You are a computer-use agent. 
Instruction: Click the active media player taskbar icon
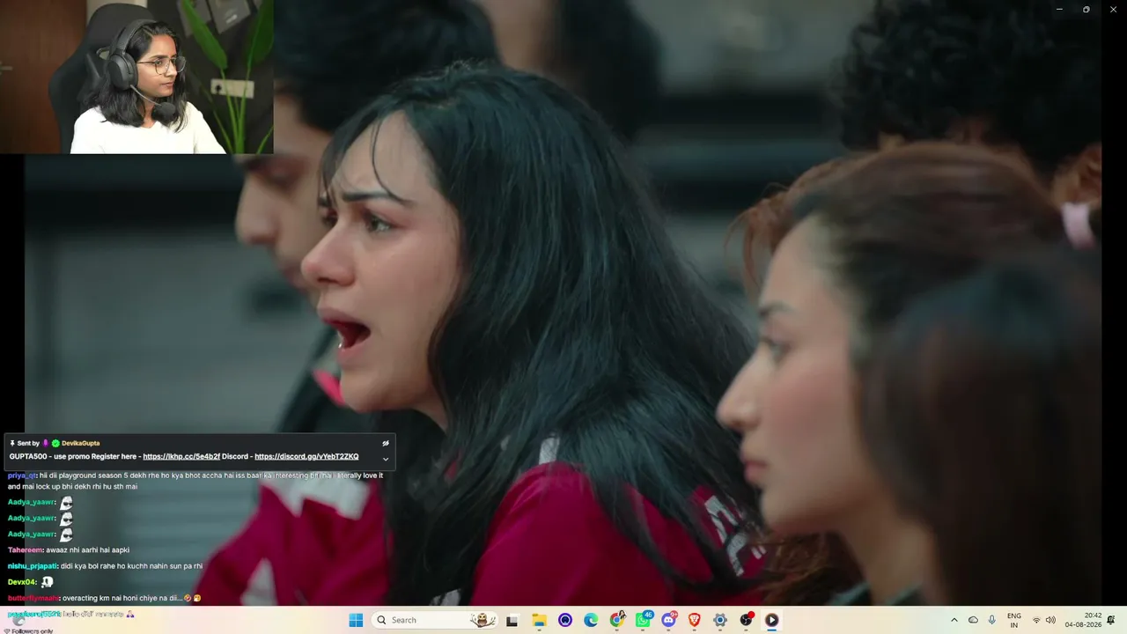[x=771, y=620]
